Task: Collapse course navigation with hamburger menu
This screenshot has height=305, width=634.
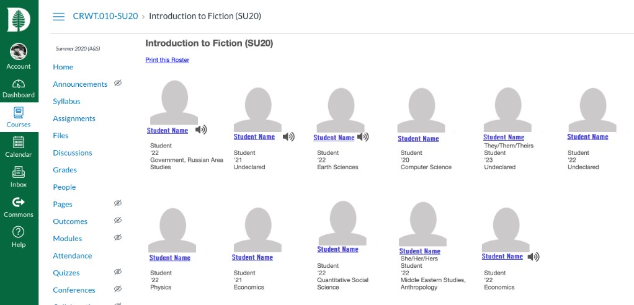Action: [59, 16]
